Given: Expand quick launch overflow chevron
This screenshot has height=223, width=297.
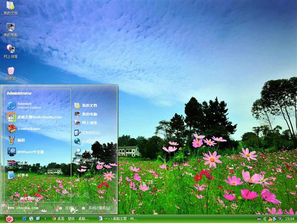Looking at the screenshot, I should point(45,219).
